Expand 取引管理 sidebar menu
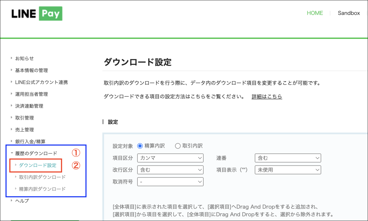The width and height of the screenshot is (368, 221). pos(24,118)
